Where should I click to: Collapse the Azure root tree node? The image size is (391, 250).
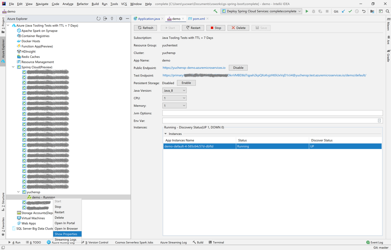coord(8,25)
